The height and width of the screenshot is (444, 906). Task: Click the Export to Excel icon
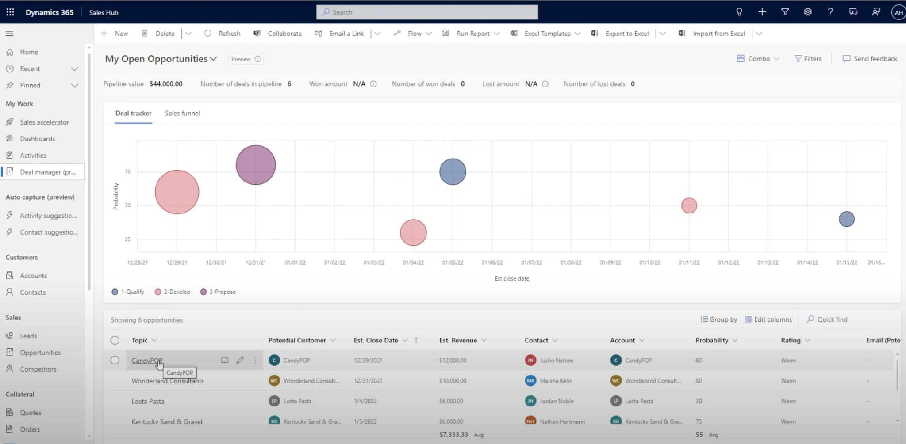point(594,33)
